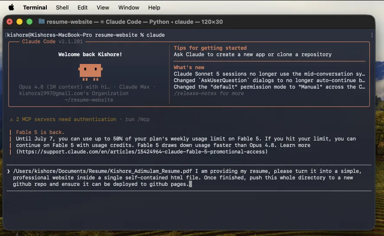Viewport: 384px width, 236px height.
Task: Click the 'Claude Code' version header label
Action: 52,41
